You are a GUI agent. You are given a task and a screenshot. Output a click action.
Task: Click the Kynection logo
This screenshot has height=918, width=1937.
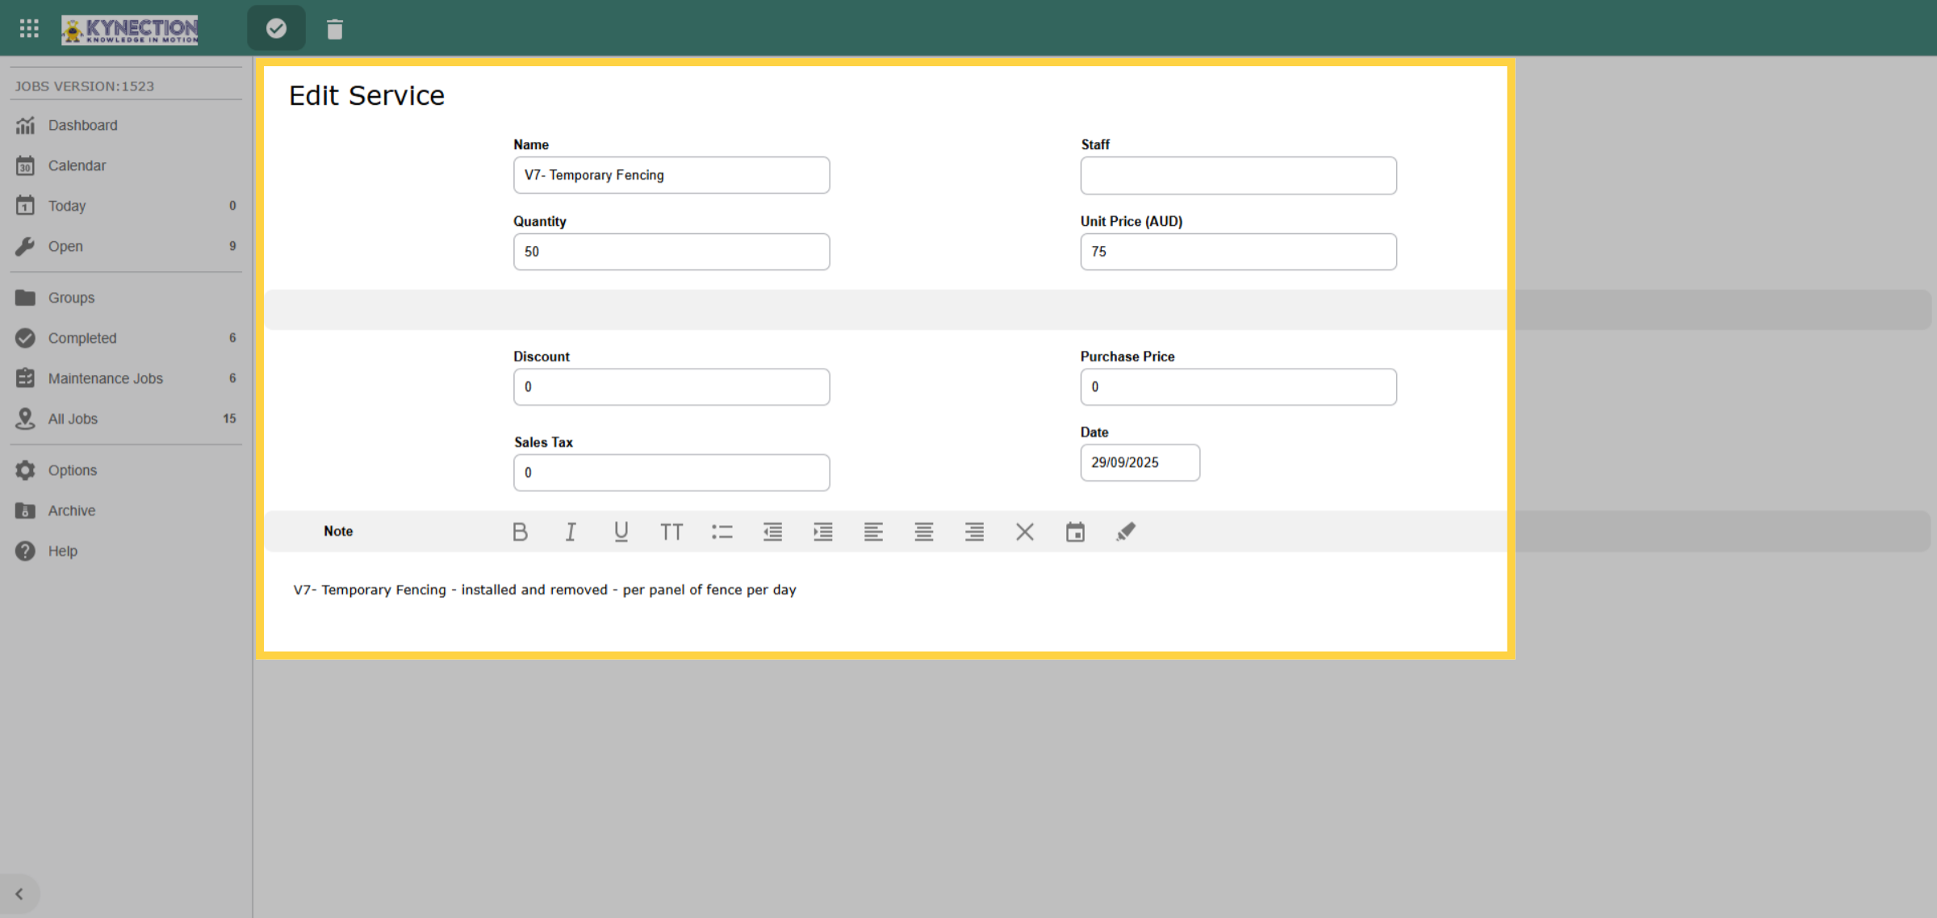click(x=130, y=30)
